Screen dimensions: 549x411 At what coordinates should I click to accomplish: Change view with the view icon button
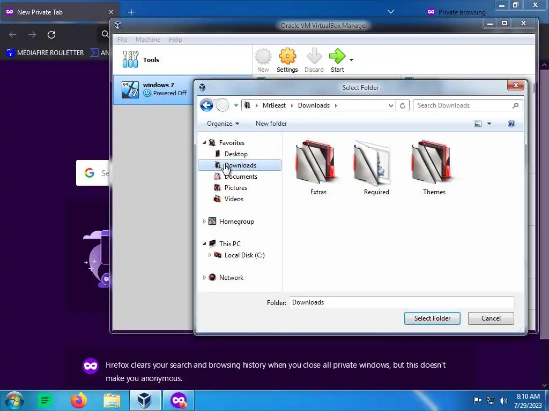click(478, 124)
